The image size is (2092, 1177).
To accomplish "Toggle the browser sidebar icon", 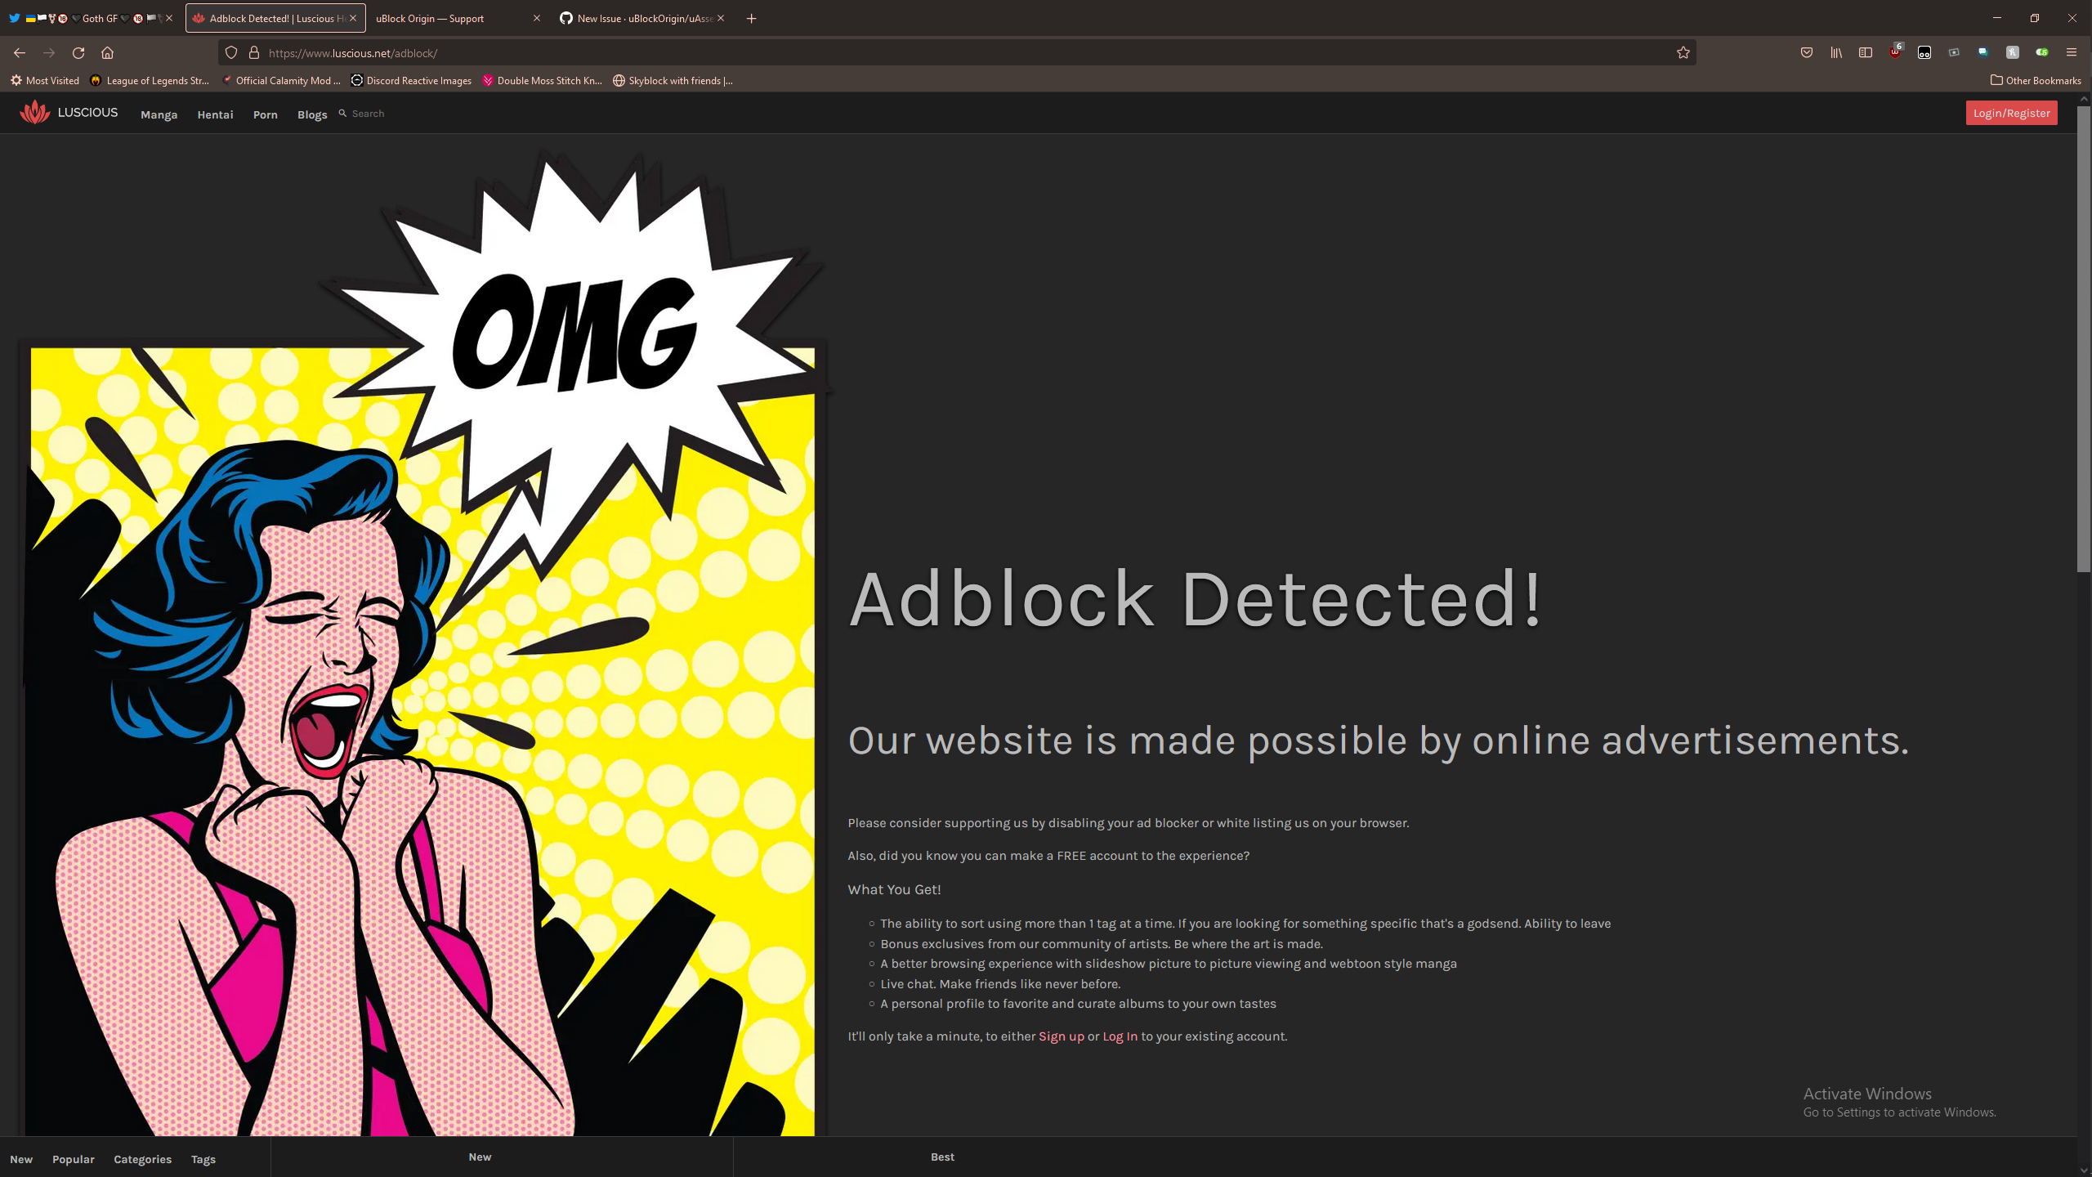I will (1866, 52).
